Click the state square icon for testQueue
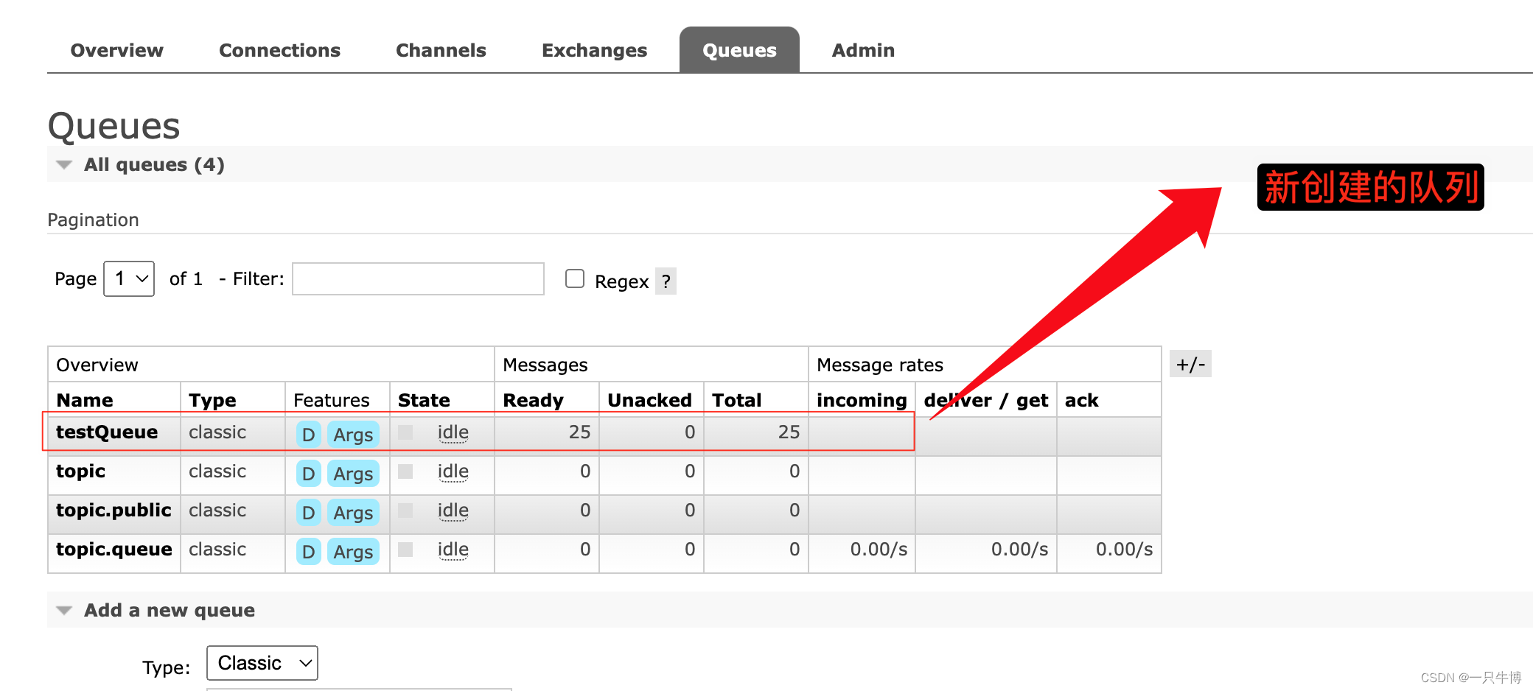Viewport: 1533px width, 691px height. click(405, 432)
